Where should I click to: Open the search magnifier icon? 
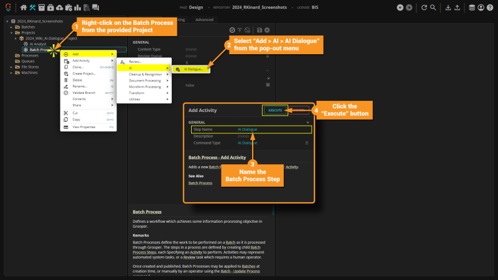(x=433, y=7)
